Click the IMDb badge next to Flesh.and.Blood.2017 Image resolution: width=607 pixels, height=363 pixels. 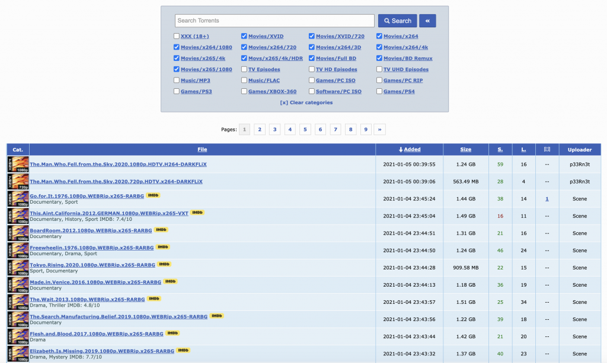click(x=172, y=333)
